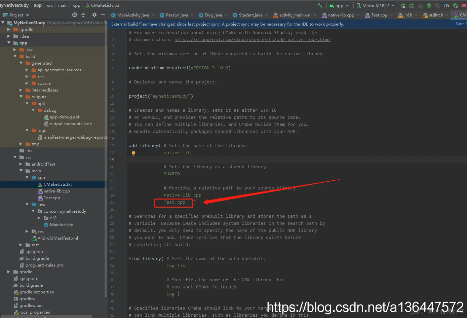Click the Attach Debugger to Android Process icon
The image size is (467, 318).
[x=456, y=5]
